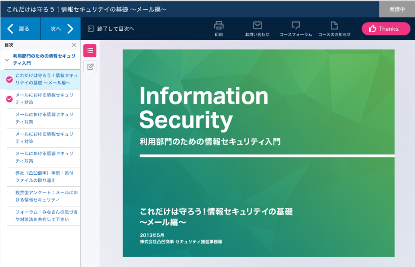Click the completed checkmark on the first lesson
The height and width of the screenshot is (267, 415).
[x=9, y=79]
